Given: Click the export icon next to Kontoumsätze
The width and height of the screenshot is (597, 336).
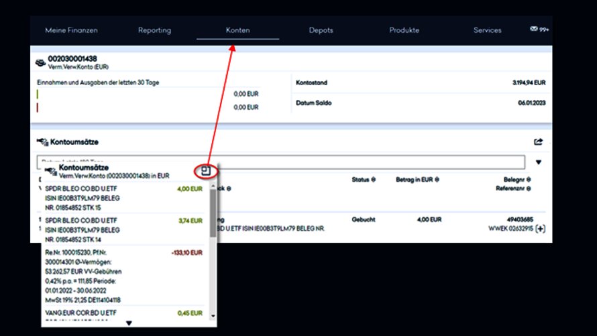Looking at the screenshot, I should point(538,142).
